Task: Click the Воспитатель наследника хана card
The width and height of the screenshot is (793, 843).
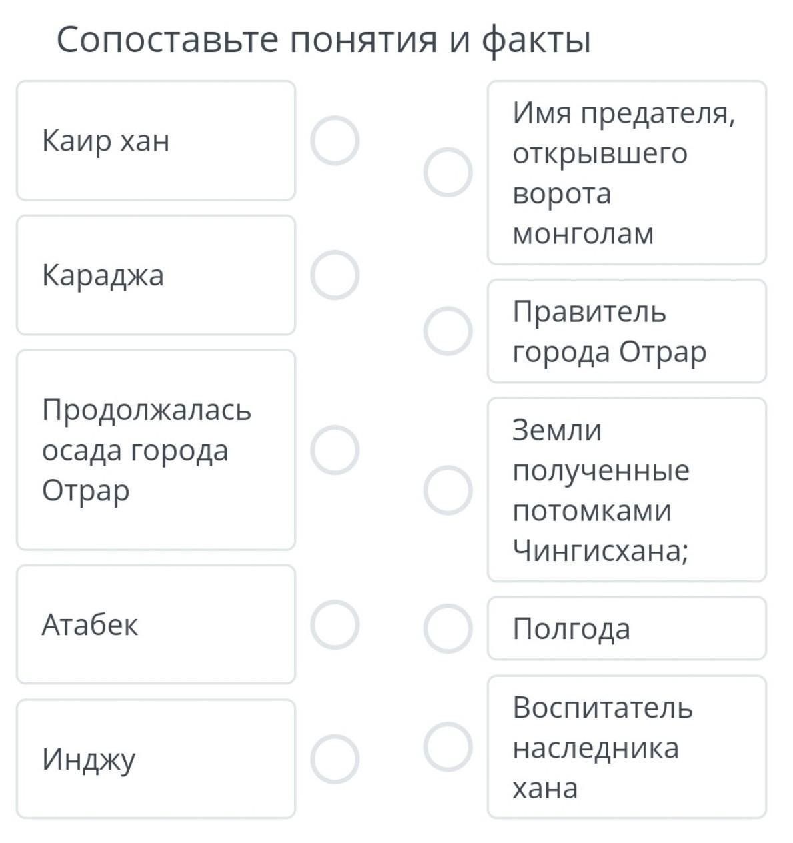Action: point(626,747)
